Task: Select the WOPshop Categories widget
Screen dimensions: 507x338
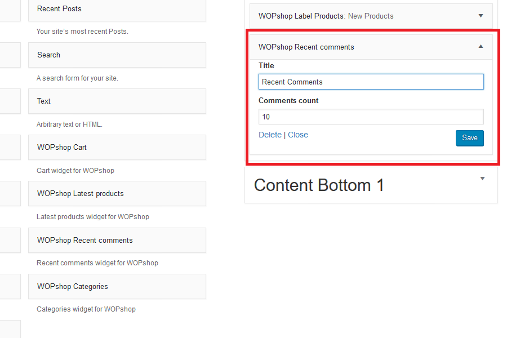Action: [117, 286]
